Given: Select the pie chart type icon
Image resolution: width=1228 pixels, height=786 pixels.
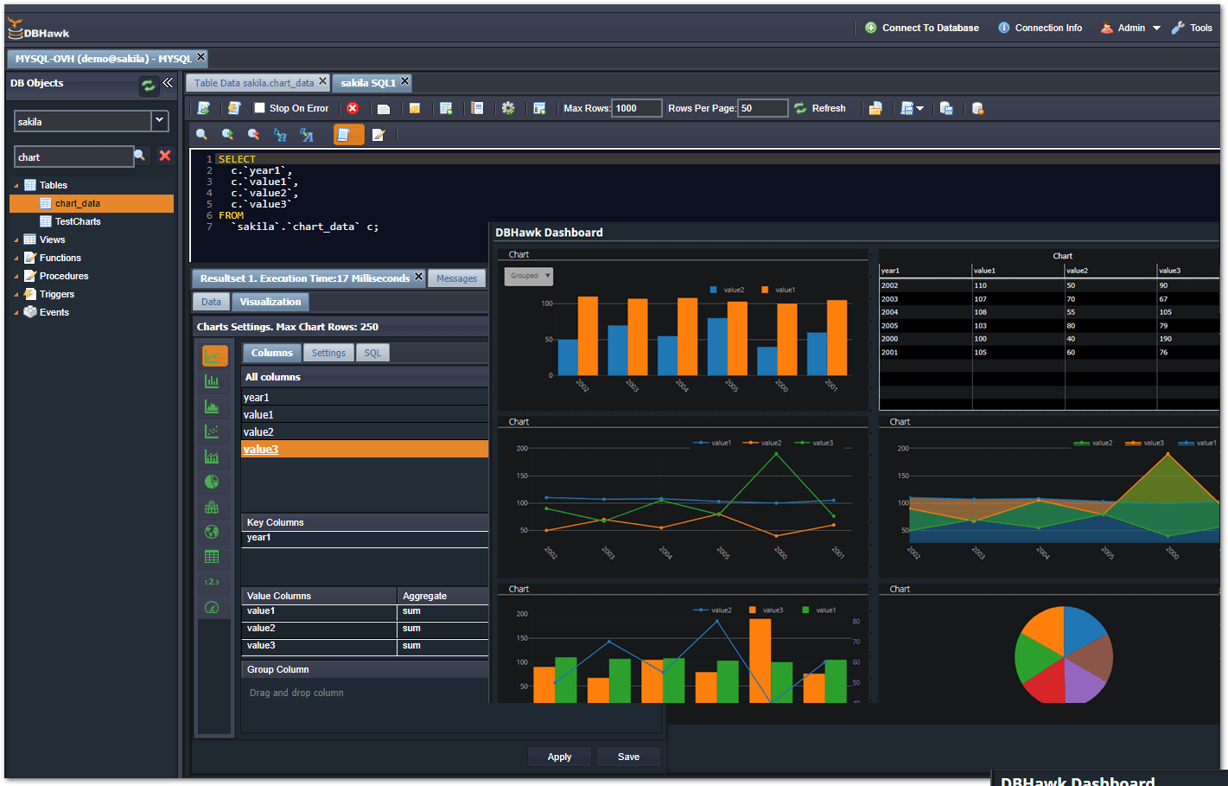Looking at the screenshot, I should click(x=212, y=482).
